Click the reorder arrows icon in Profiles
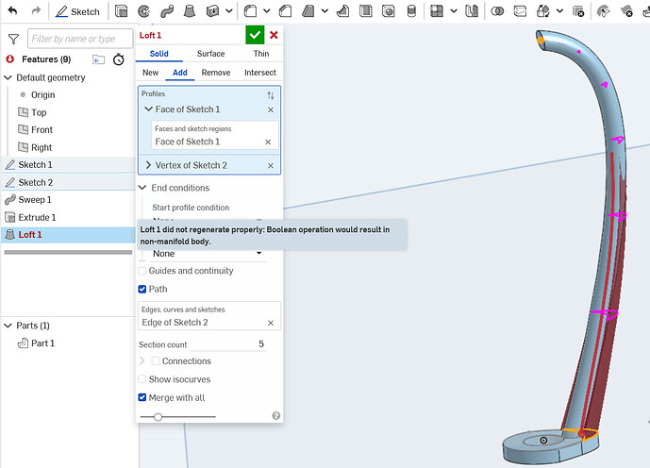 (271, 95)
